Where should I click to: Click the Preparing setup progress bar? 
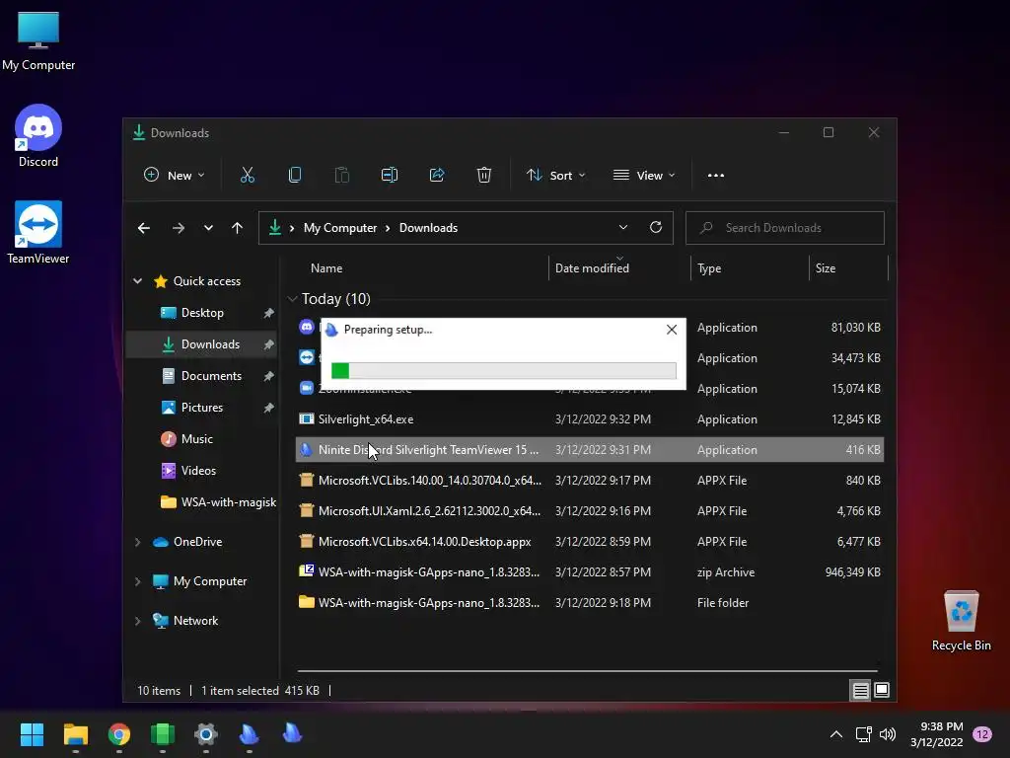(504, 370)
